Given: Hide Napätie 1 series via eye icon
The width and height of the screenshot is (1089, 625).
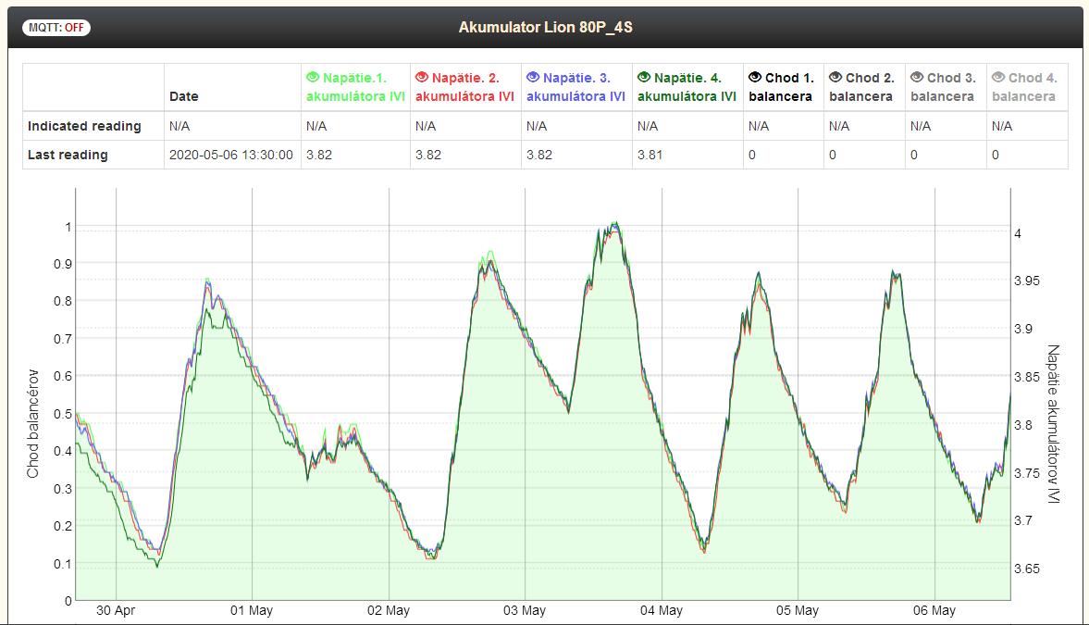Looking at the screenshot, I should 313,78.
